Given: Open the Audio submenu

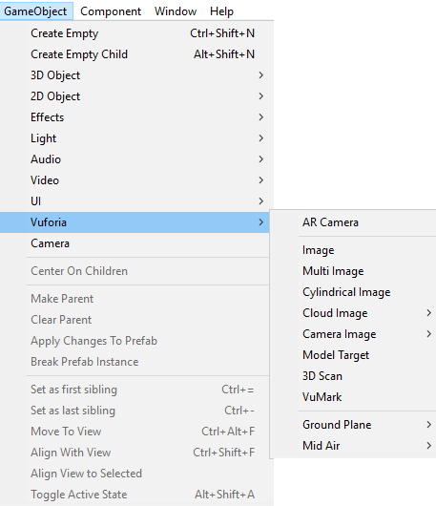Looking at the screenshot, I should [135, 159].
